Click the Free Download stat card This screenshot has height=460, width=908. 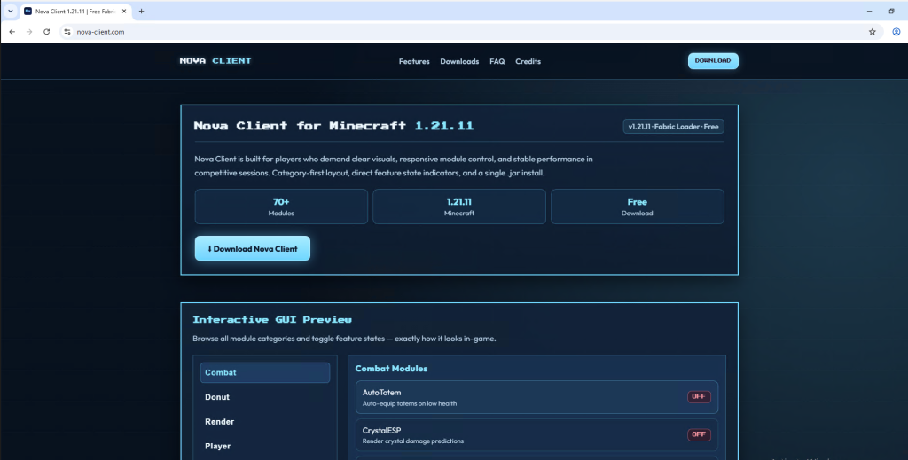coord(637,207)
